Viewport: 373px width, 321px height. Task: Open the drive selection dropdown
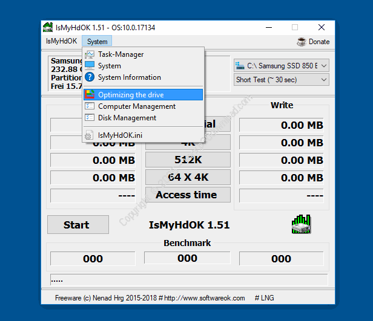pos(281,65)
